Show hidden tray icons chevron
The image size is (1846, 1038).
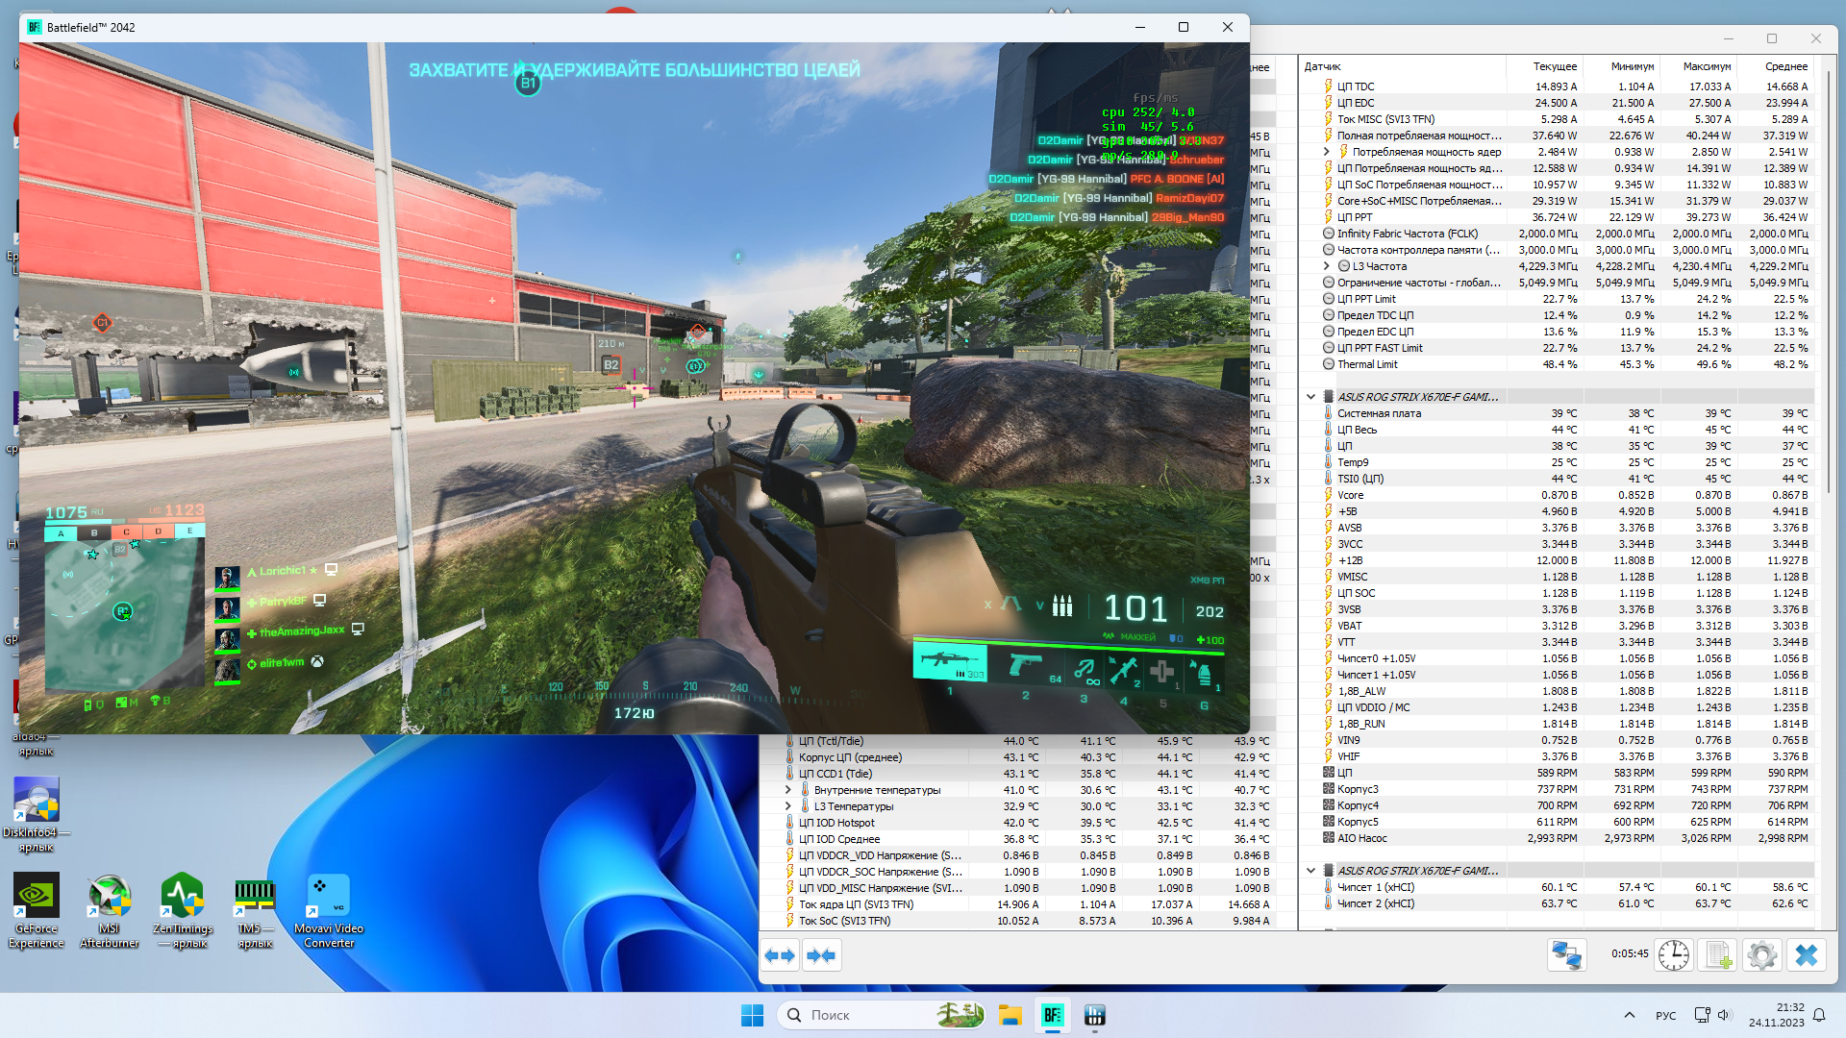[1629, 1015]
